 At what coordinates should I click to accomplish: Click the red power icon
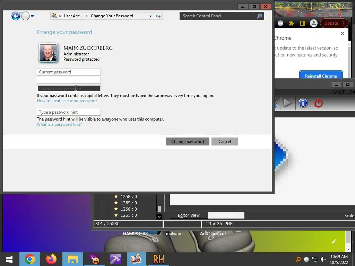(x=318, y=103)
